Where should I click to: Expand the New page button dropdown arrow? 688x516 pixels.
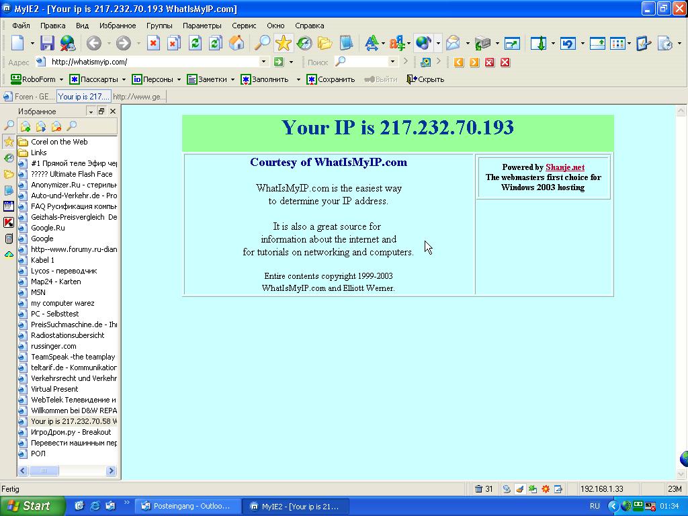[x=32, y=44]
